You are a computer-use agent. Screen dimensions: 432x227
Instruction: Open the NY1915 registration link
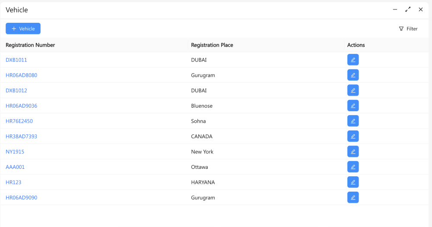pyautogui.click(x=15, y=152)
